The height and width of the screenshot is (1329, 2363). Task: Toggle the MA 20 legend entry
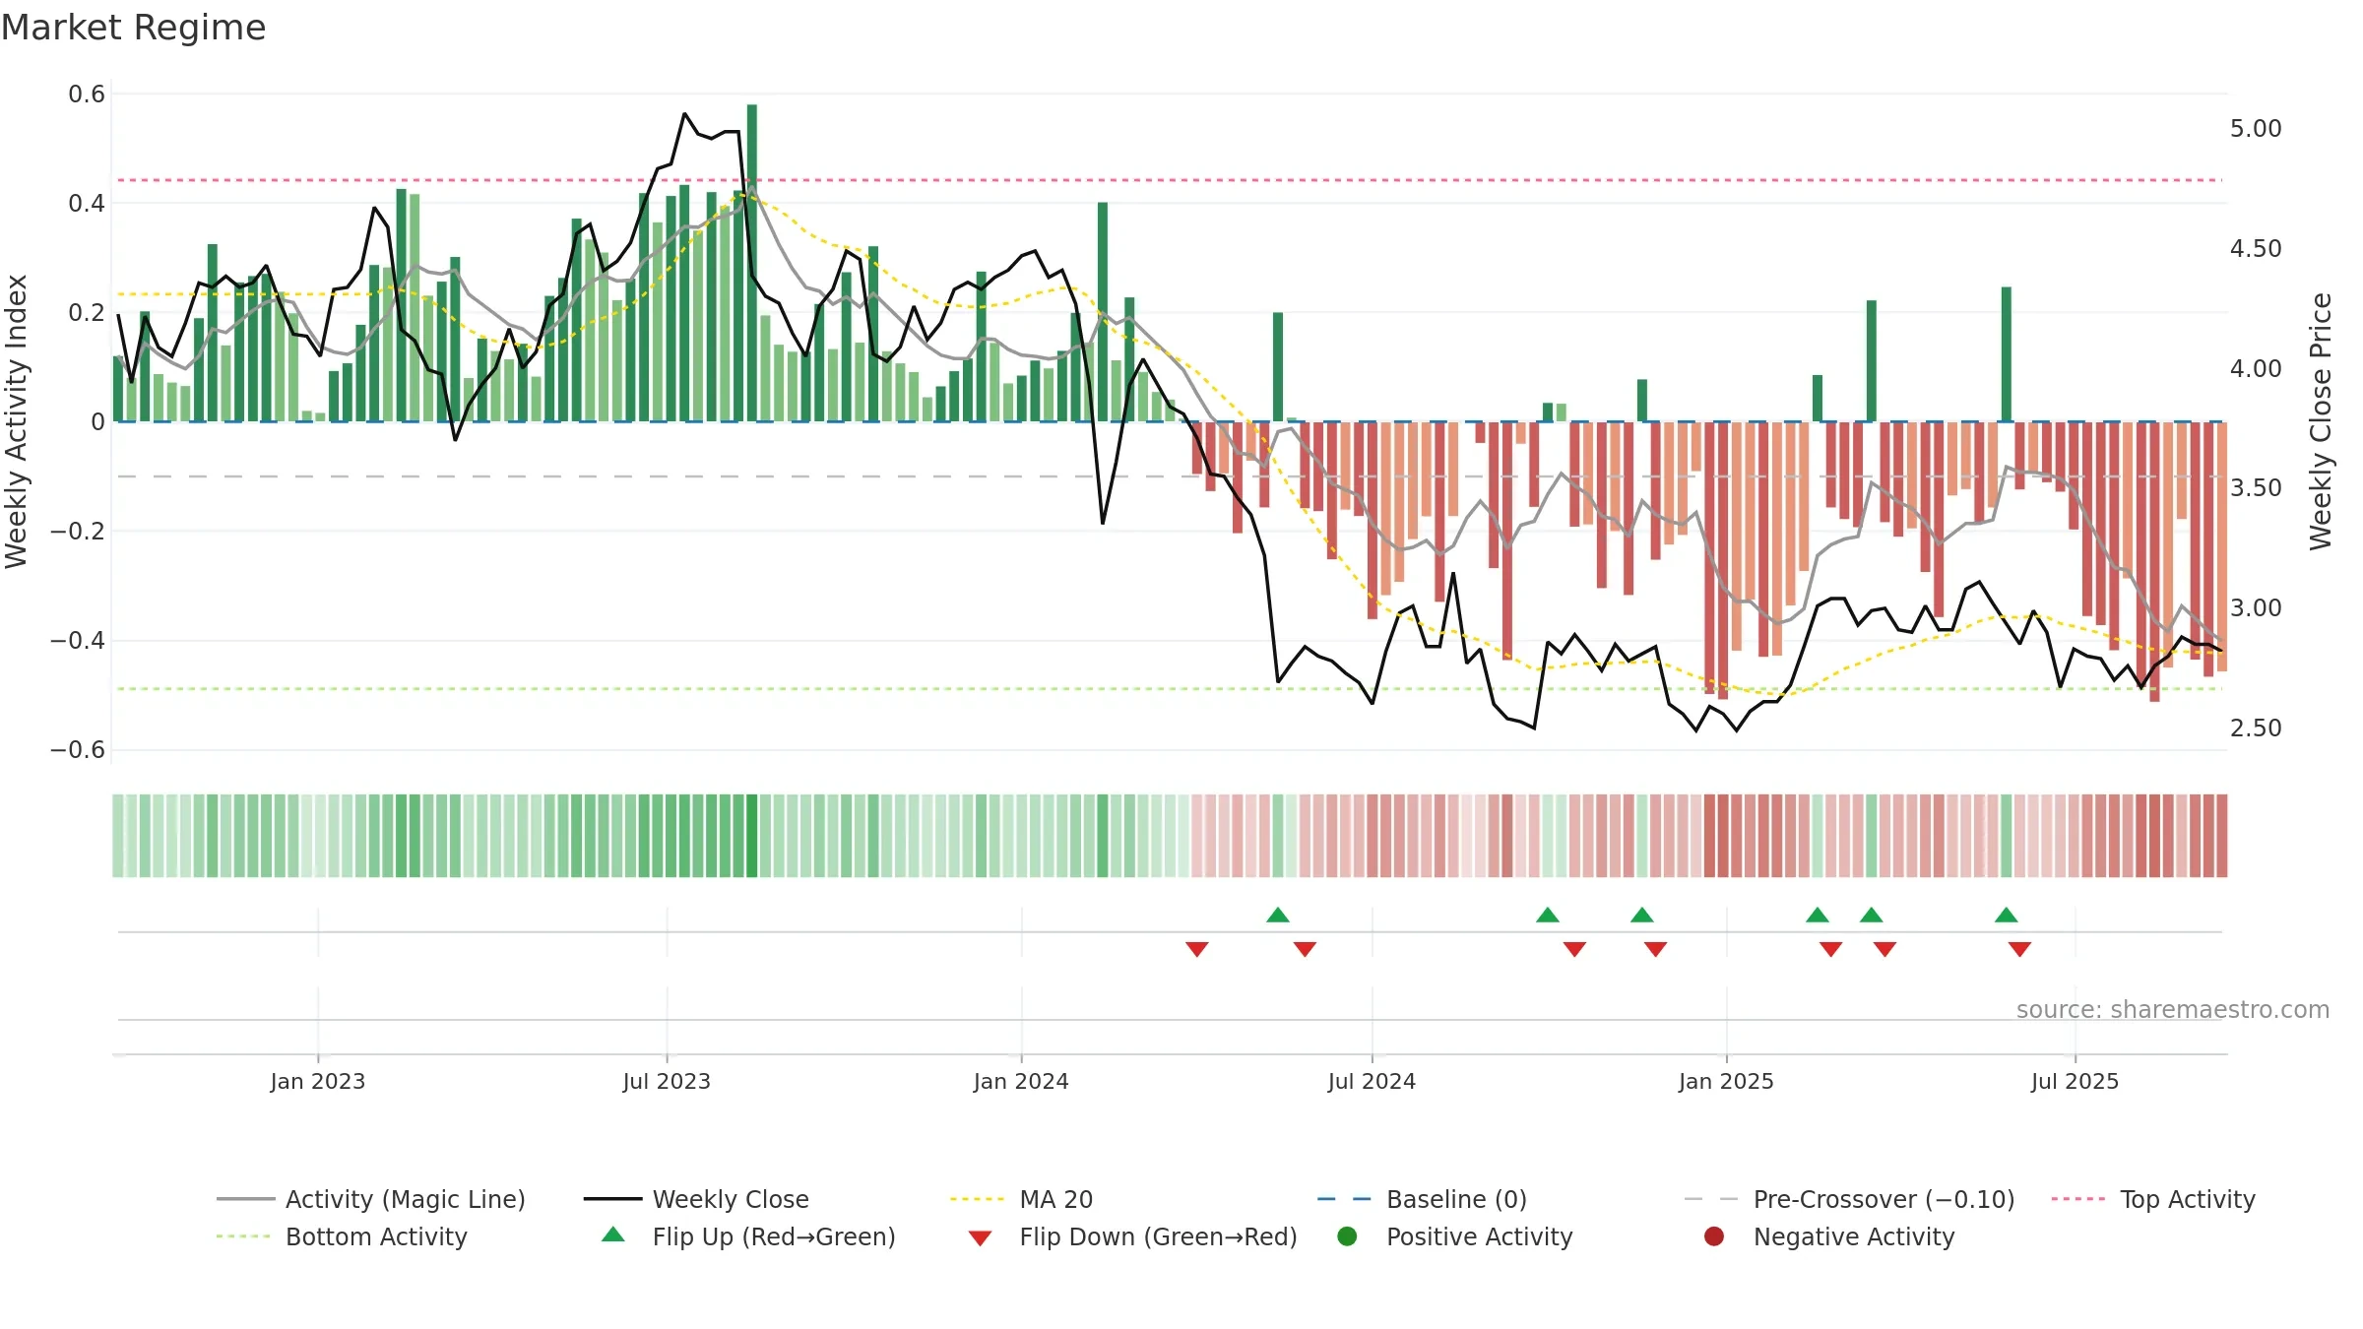pyautogui.click(x=1021, y=1199)
